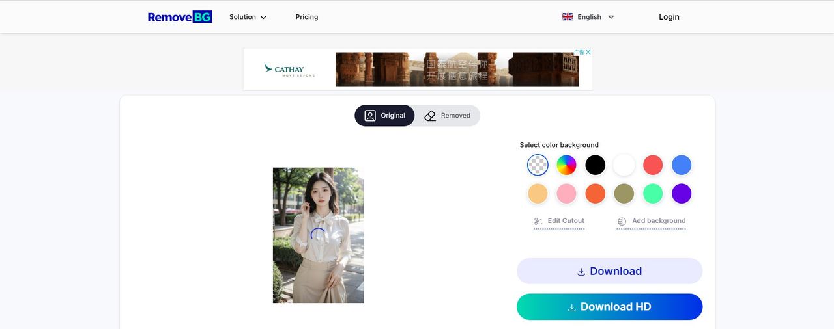Click the Download button
The height and width of the screenshot is (329, 834).
pos(609,271)
